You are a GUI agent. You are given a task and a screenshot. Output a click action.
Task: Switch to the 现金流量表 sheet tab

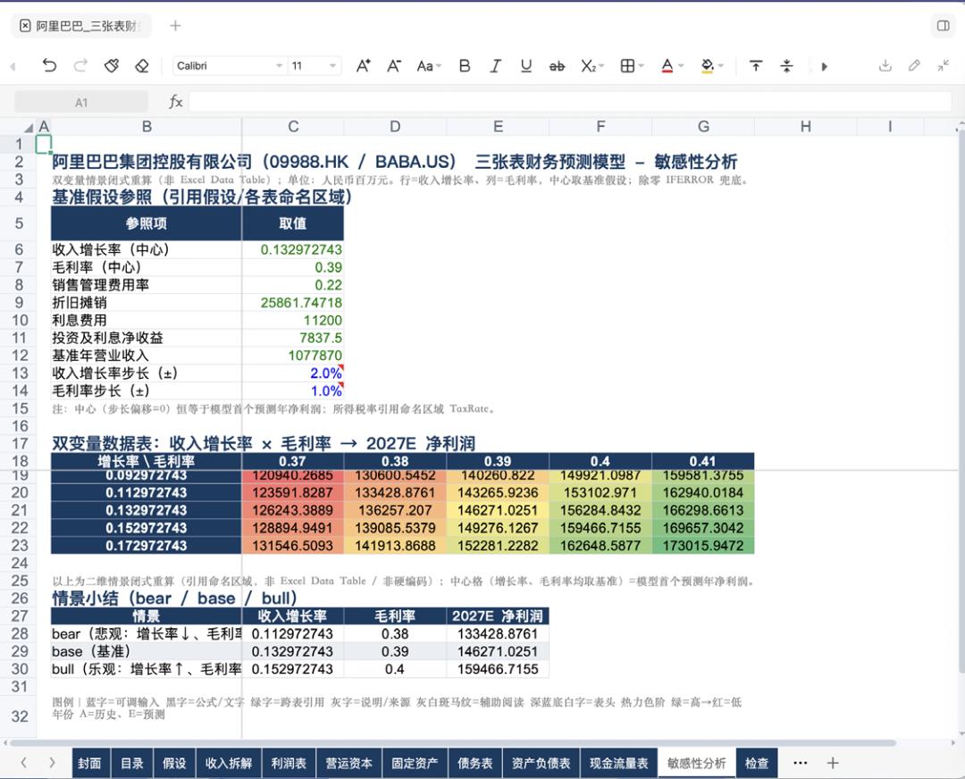click(618, 763)
